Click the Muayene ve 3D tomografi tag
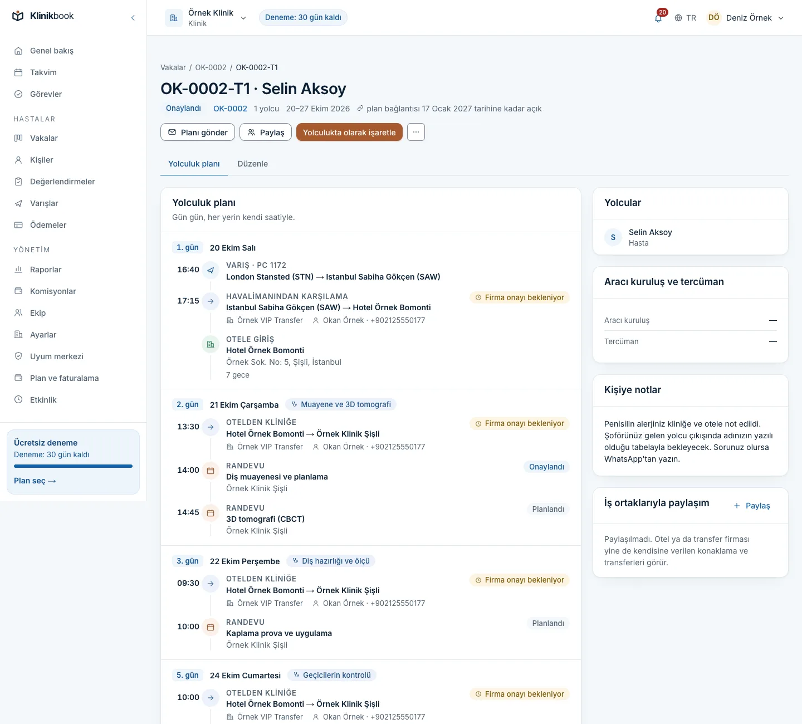The width and height of the screenshot is (802, 724). click(x=341, y=404)
